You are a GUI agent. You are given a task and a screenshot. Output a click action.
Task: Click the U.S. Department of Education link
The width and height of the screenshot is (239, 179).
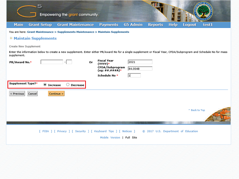click(x=177, y=131)
